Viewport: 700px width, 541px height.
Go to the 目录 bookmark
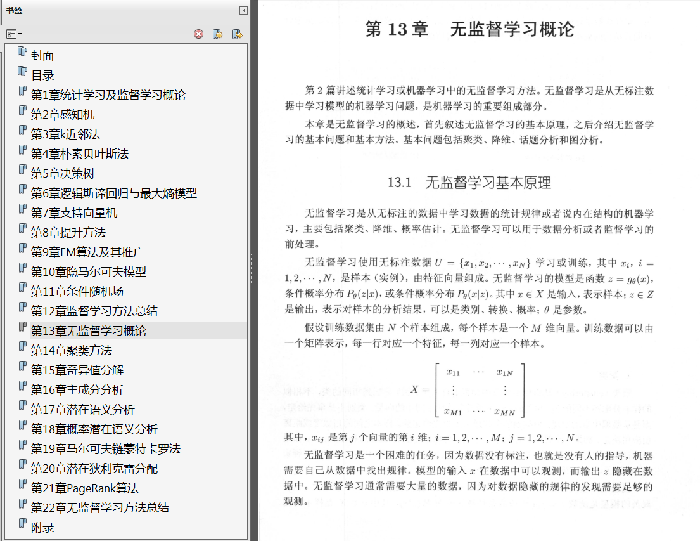(x=42, y=75)
